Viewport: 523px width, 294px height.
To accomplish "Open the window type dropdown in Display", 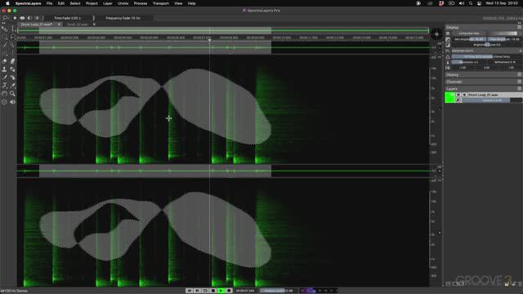I will click(x=487, y=51).
